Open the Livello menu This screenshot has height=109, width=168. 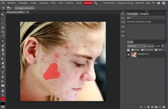point(33,3)
